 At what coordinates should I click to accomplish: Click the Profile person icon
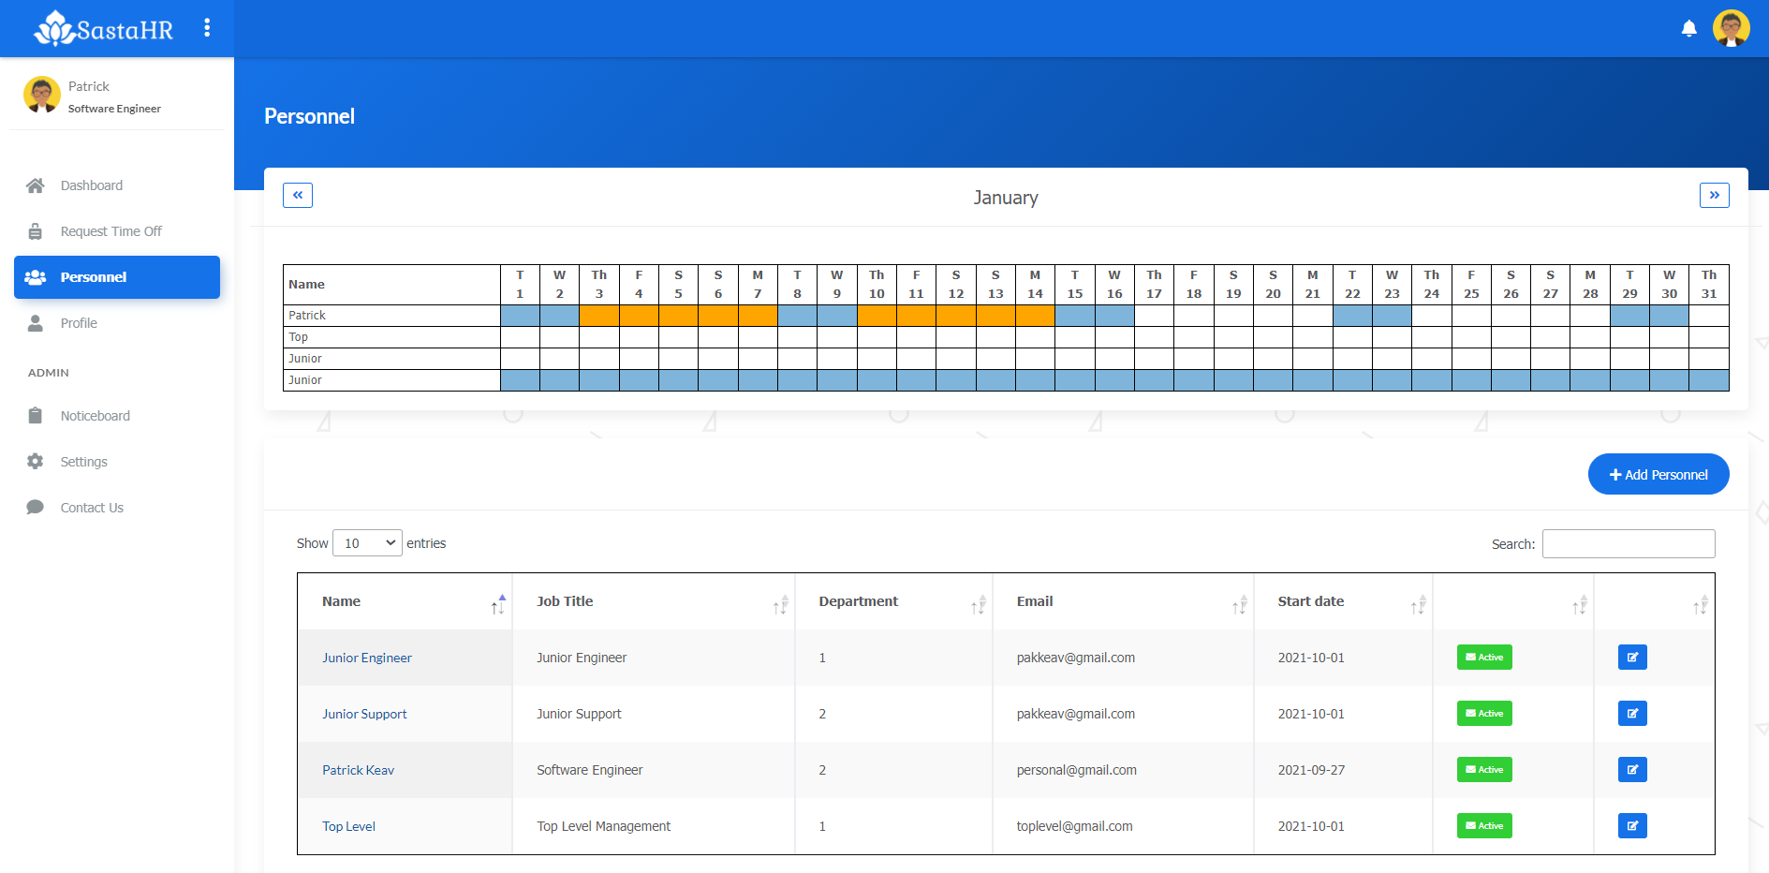pos(36,323)
